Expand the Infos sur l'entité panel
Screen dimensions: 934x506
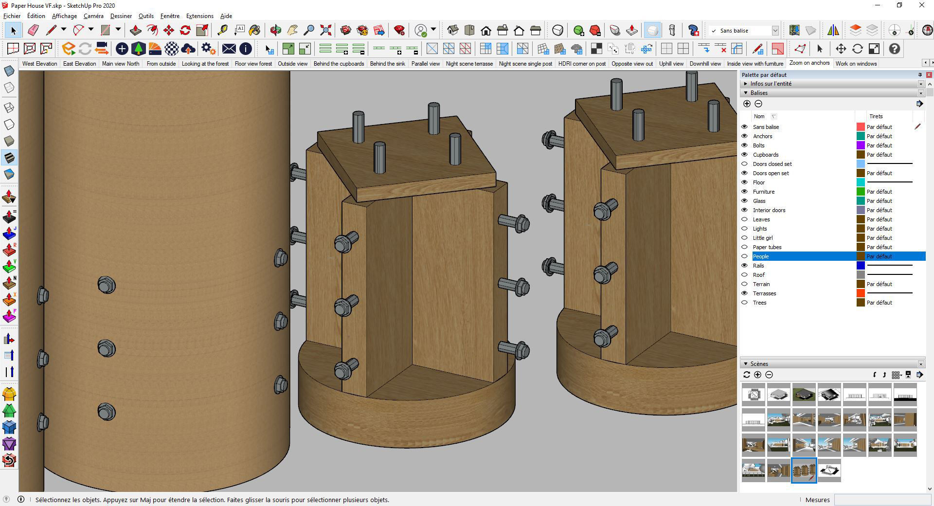point(746,84)
